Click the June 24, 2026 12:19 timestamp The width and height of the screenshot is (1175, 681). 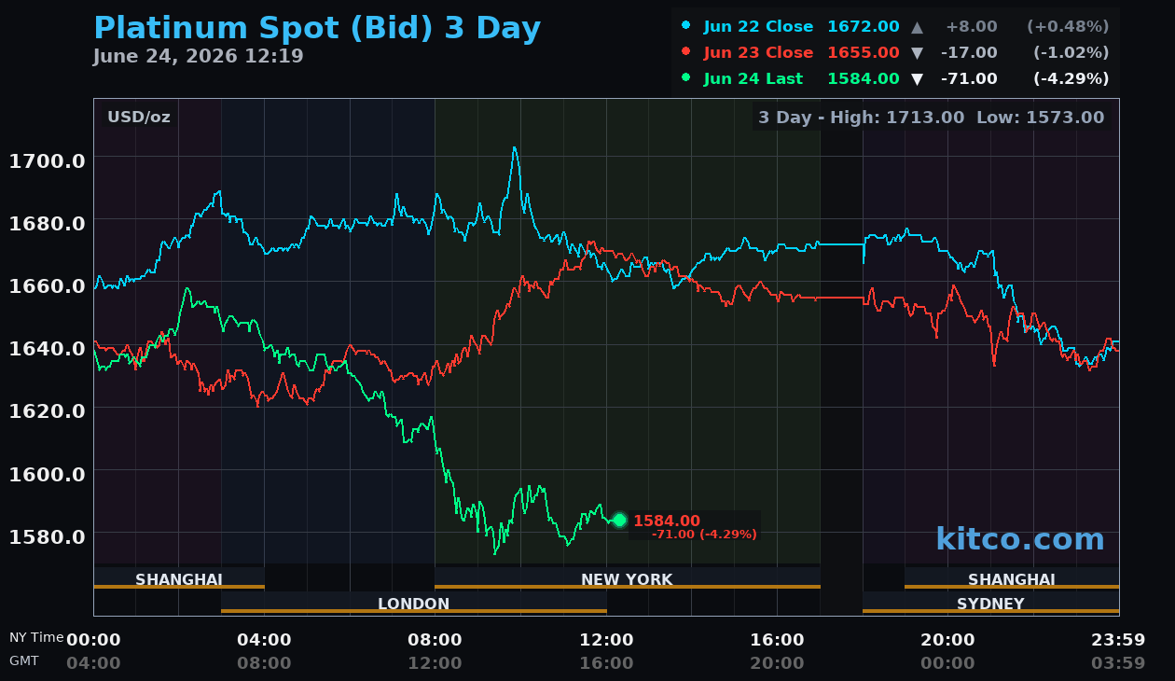(x=198, y=56)
